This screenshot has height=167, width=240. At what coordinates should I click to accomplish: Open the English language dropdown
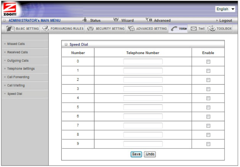(x=225, y=9)
